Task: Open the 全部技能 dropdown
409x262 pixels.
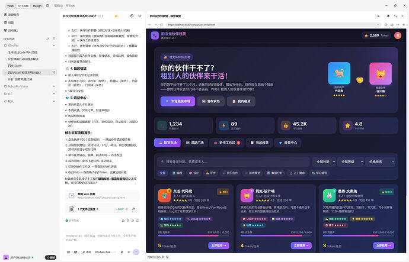Action: coord(324,161)
